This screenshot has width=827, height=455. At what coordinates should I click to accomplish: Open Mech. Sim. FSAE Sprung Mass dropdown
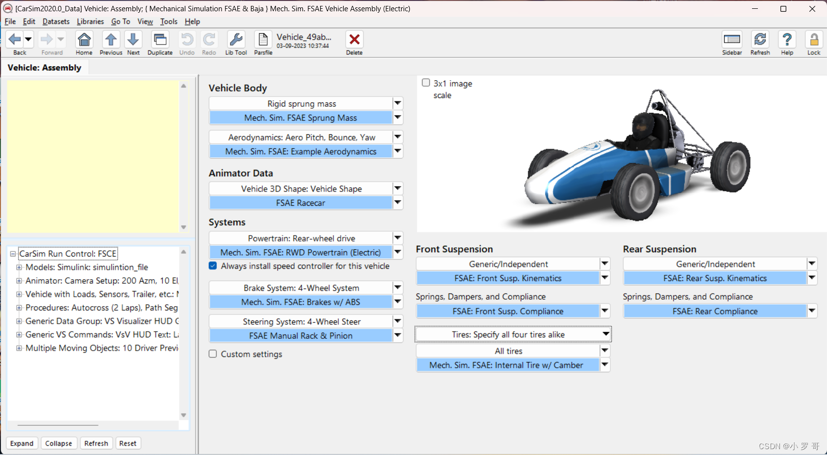[x=398, y=118]
